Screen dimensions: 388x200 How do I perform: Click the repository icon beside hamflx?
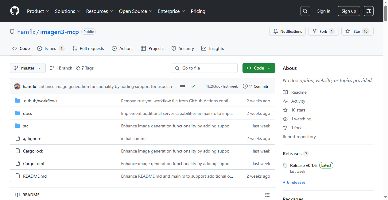12,32
